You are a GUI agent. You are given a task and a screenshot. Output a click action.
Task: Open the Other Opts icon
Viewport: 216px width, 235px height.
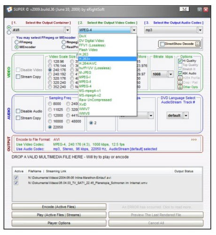[180, 87]
